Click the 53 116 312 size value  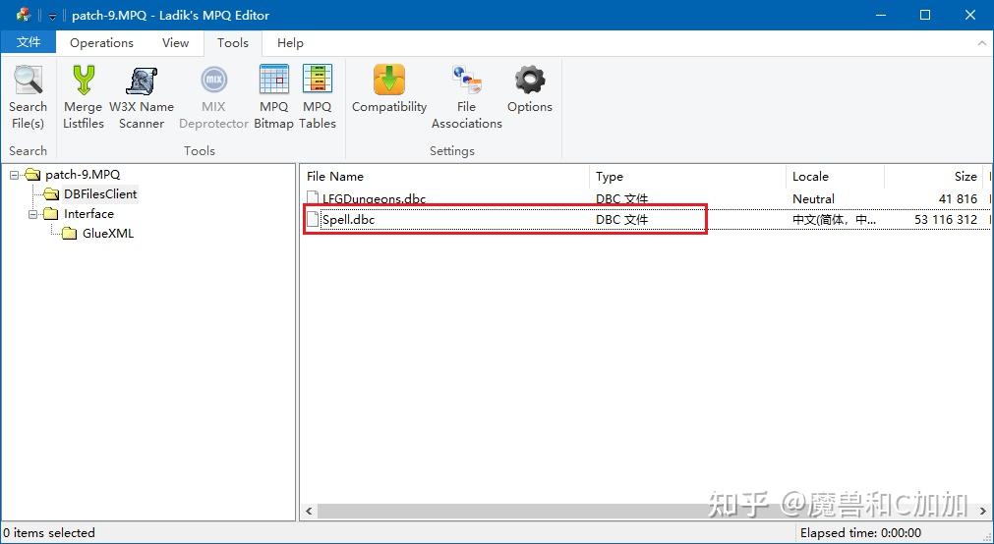point(946,220)
